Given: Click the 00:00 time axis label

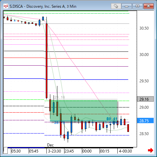Looking at the screenshot, I should [x=87, y=151].
